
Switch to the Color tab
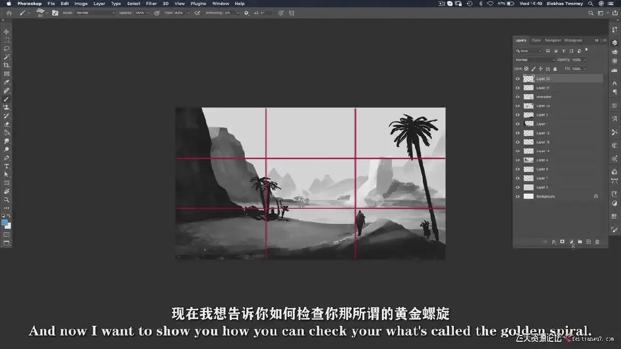[537, 40]
